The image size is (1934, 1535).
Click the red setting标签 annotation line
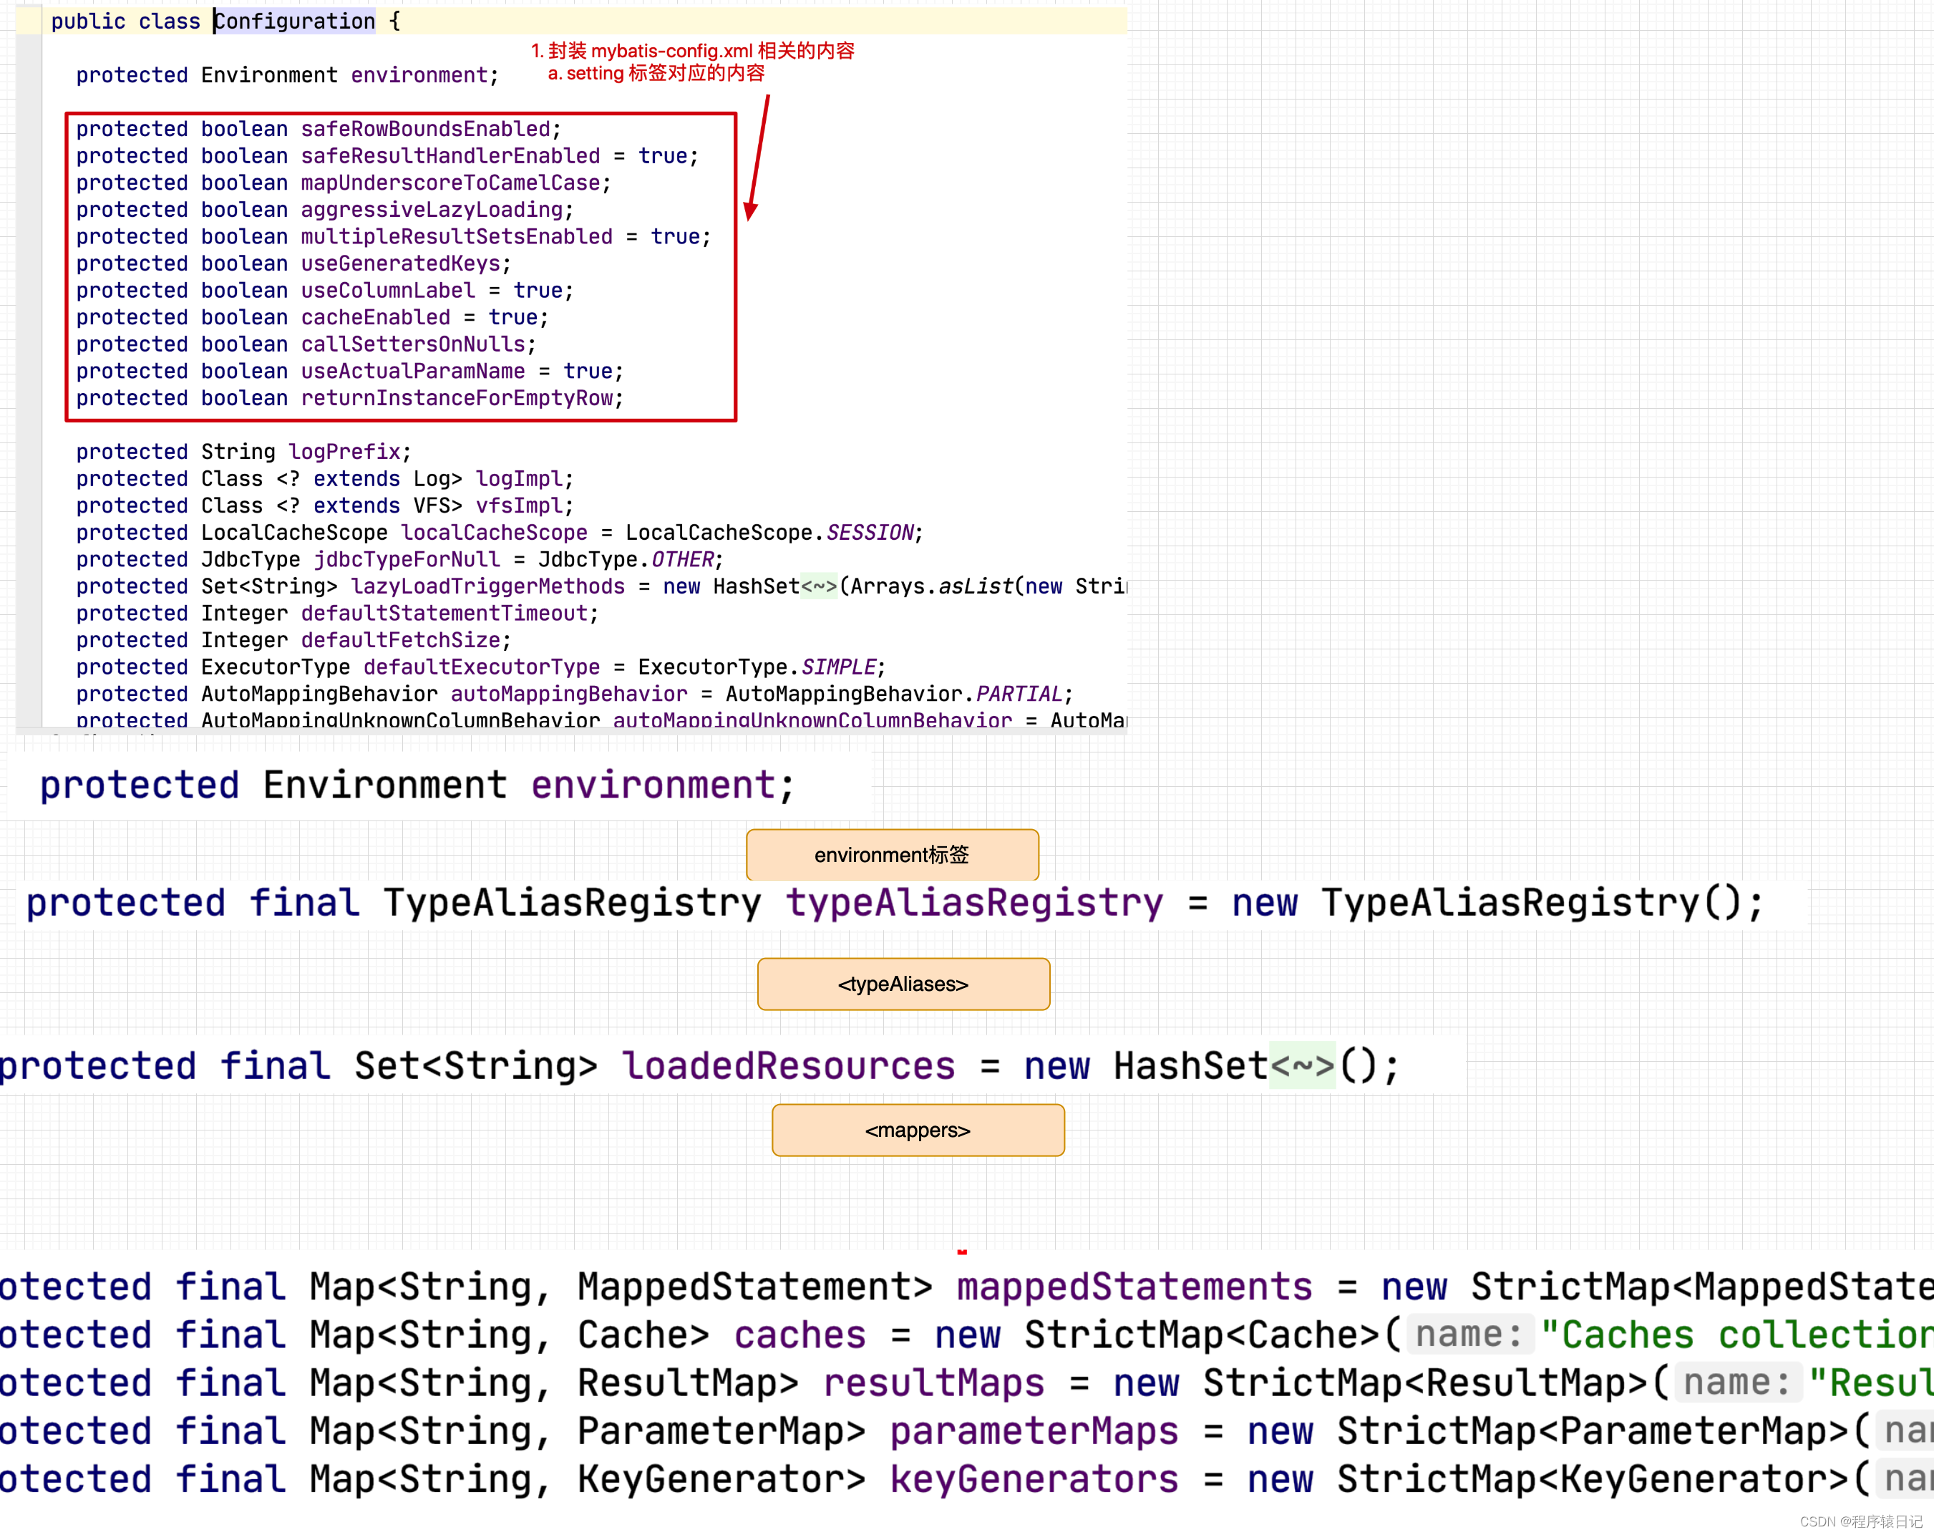[x=656, y=72]
